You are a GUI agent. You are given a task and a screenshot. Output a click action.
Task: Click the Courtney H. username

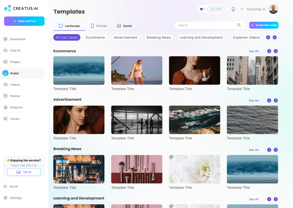tap(256, 9)
